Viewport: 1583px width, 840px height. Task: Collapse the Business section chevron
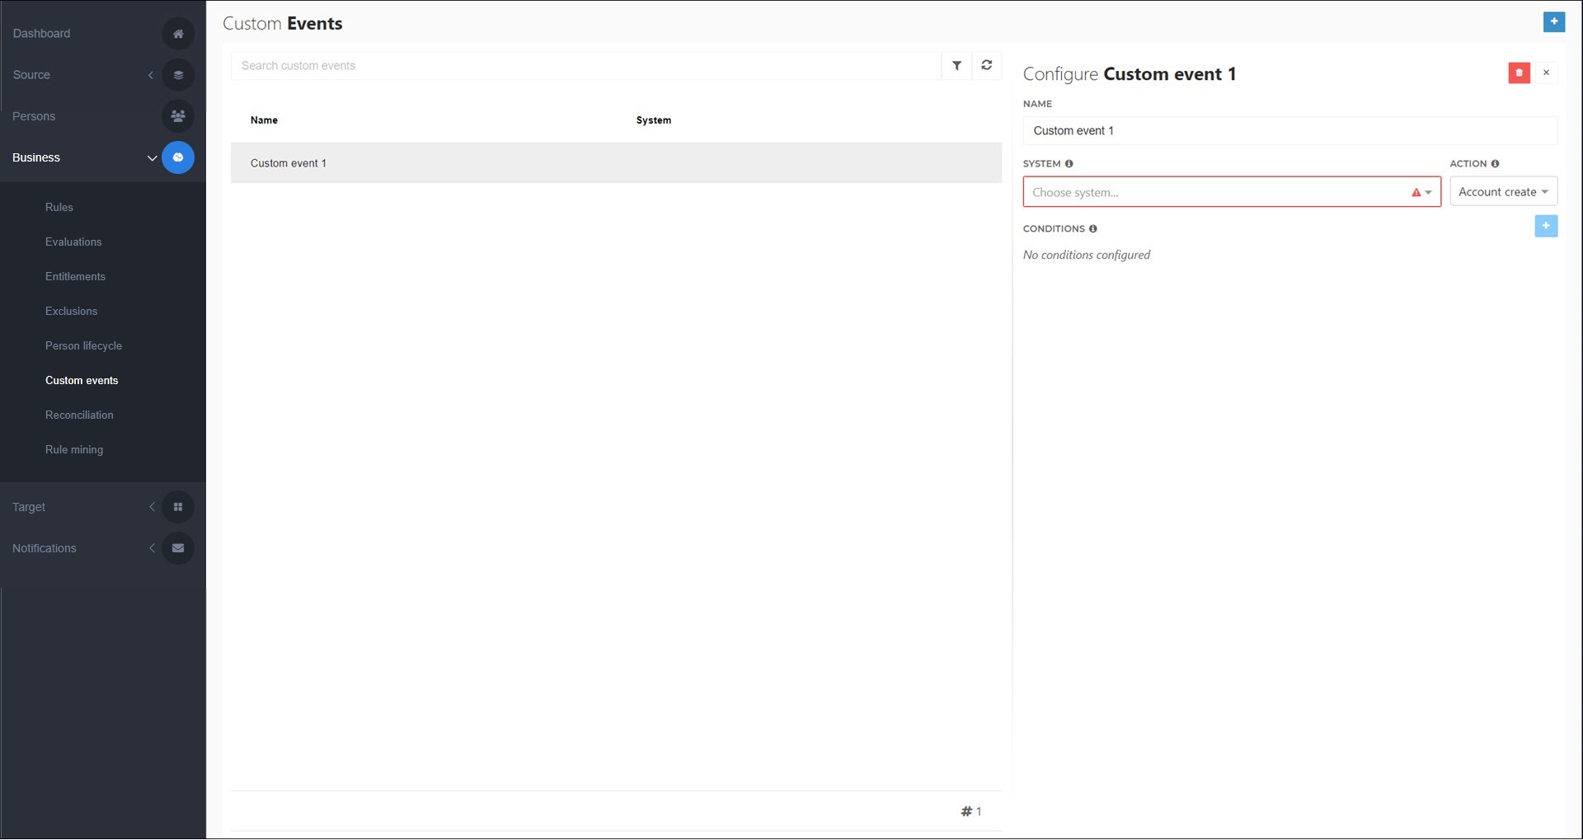(x=152, y=157)
